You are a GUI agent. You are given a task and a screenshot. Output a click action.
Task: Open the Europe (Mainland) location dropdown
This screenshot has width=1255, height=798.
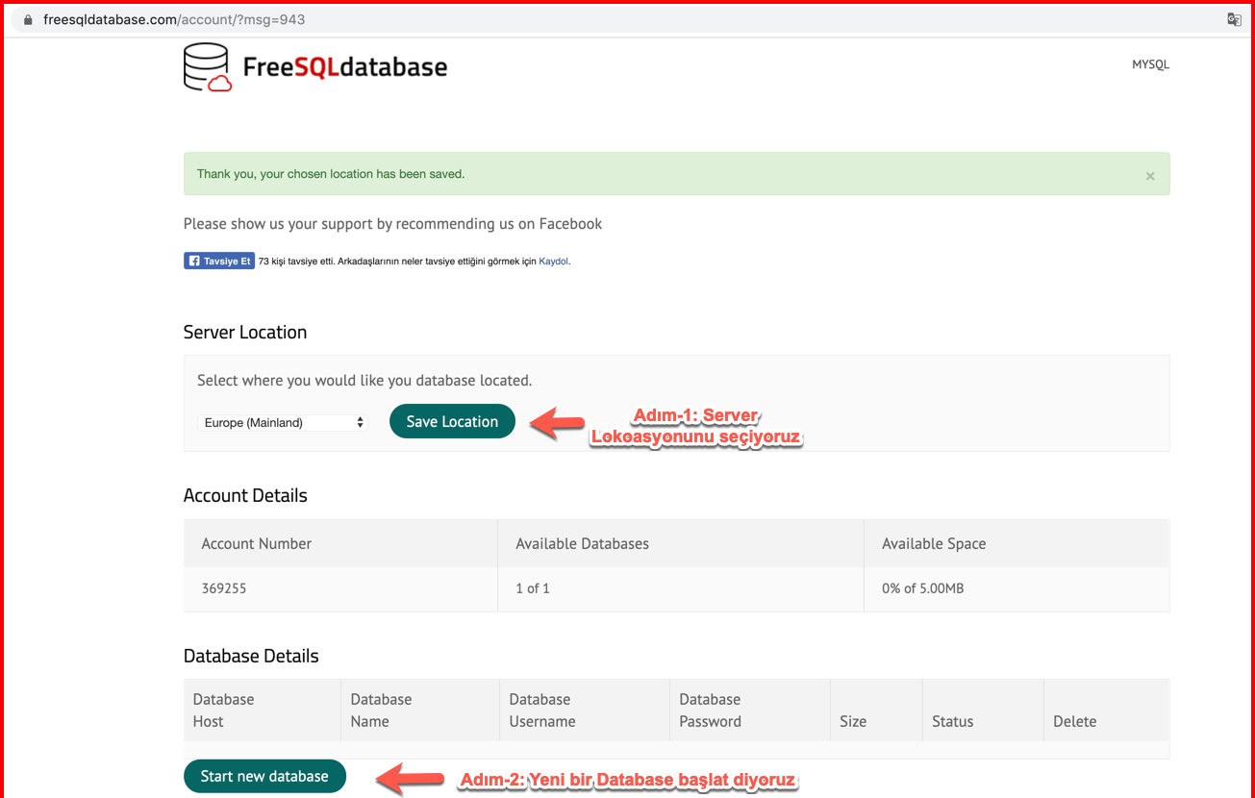pos(282,422)
